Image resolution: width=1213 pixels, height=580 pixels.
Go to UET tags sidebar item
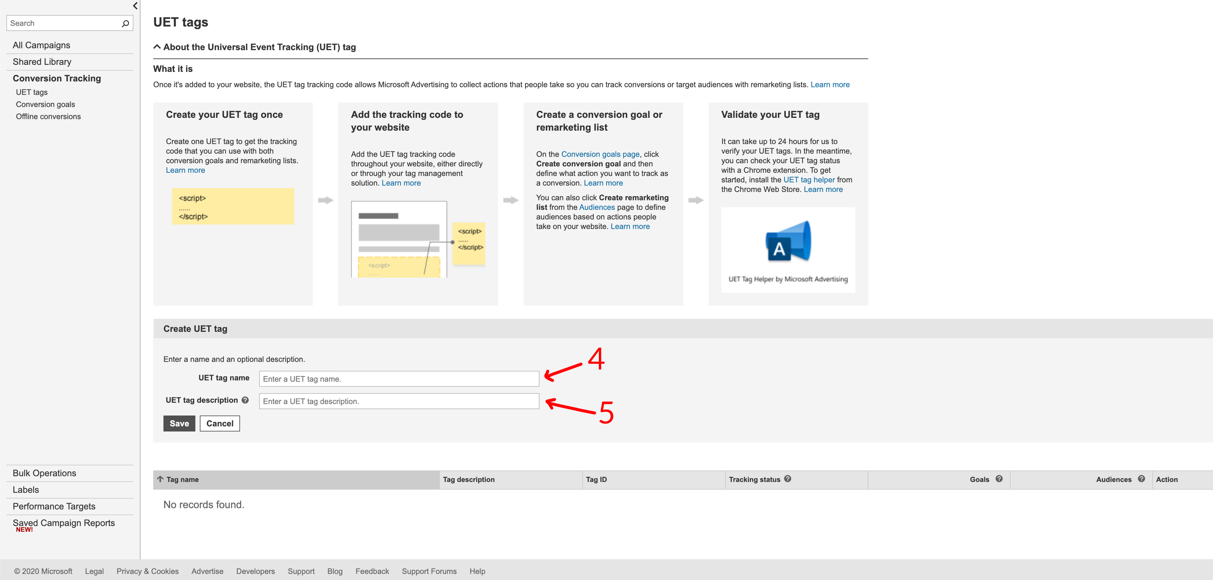click(32, 92)
